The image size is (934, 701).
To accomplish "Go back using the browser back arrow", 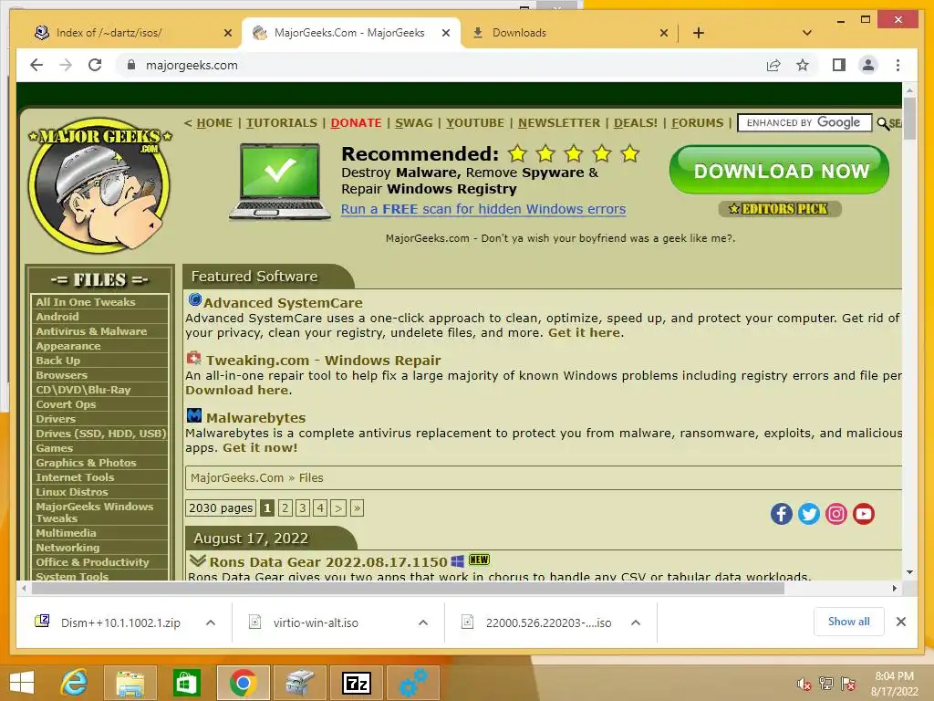I will pyautogui.click(x=36, y=65).
